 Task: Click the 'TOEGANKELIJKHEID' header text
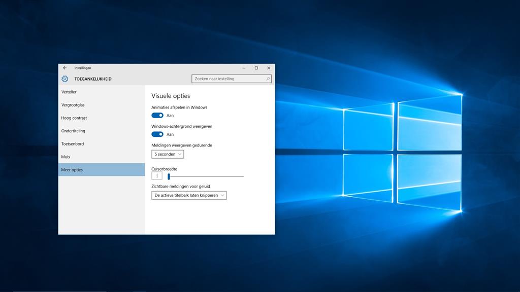click(x=93, y=79)
